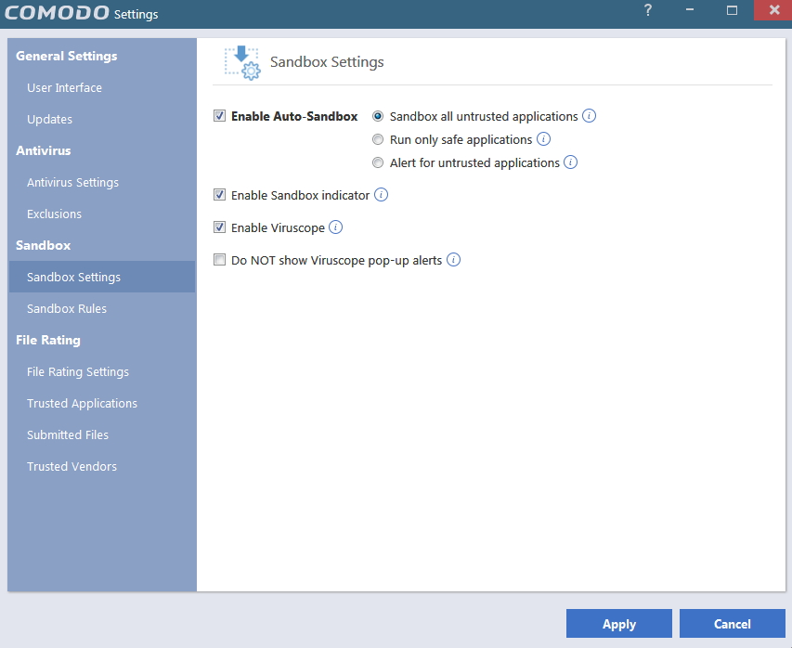The width and height of the screenshot is (792, 648).
Task: Cancel the settings dialog
Action: 732,624
